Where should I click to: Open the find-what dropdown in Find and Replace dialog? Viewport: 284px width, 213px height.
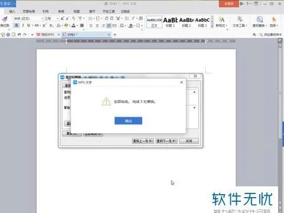[x=194, y=92]
